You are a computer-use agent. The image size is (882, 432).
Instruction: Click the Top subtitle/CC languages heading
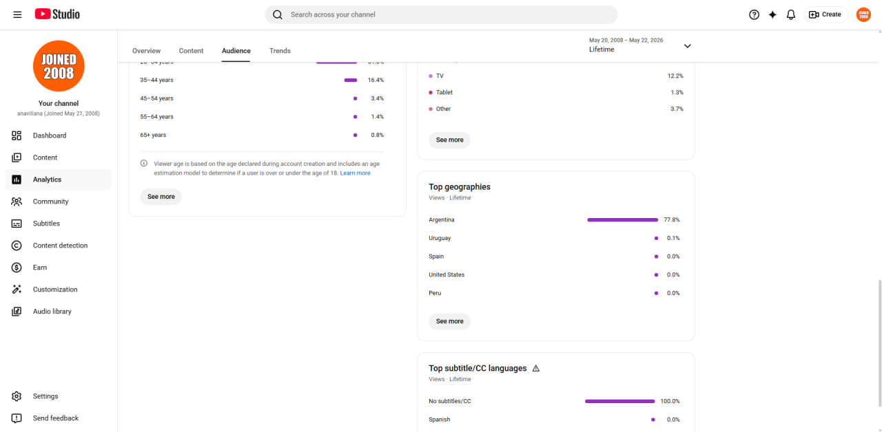(478, 369)
